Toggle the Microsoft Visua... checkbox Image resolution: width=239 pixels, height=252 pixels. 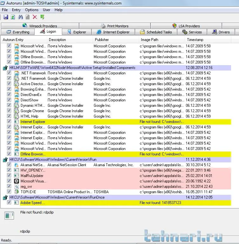[9, 181]
